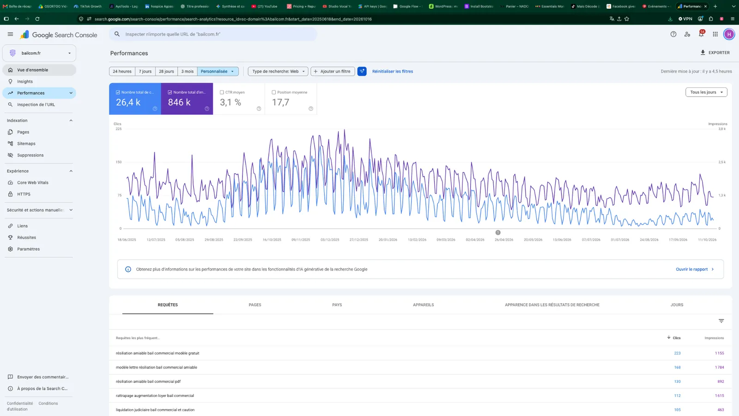The height and width of the screenshot is (416, 739).
Task: Open the help question-mark icon in header
Action: [673, 34]
